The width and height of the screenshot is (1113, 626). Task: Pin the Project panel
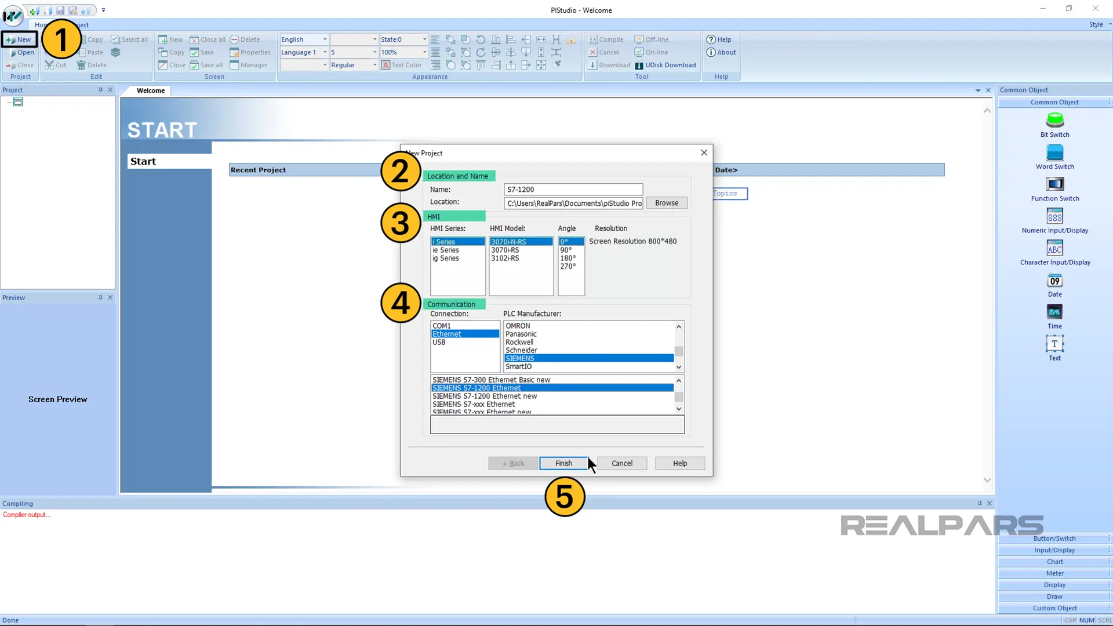[x=100, y=90]
